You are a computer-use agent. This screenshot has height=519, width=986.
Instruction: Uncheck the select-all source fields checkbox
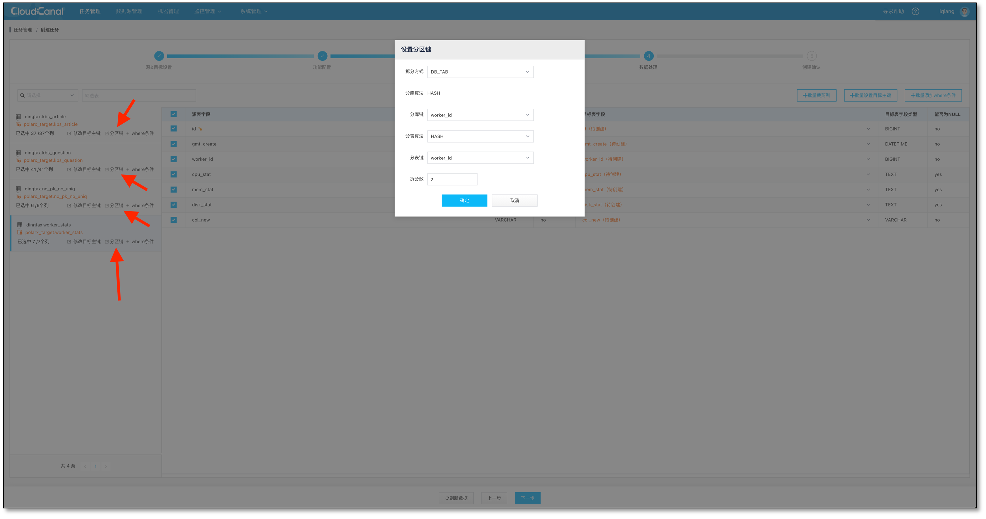tap(173, 114)
